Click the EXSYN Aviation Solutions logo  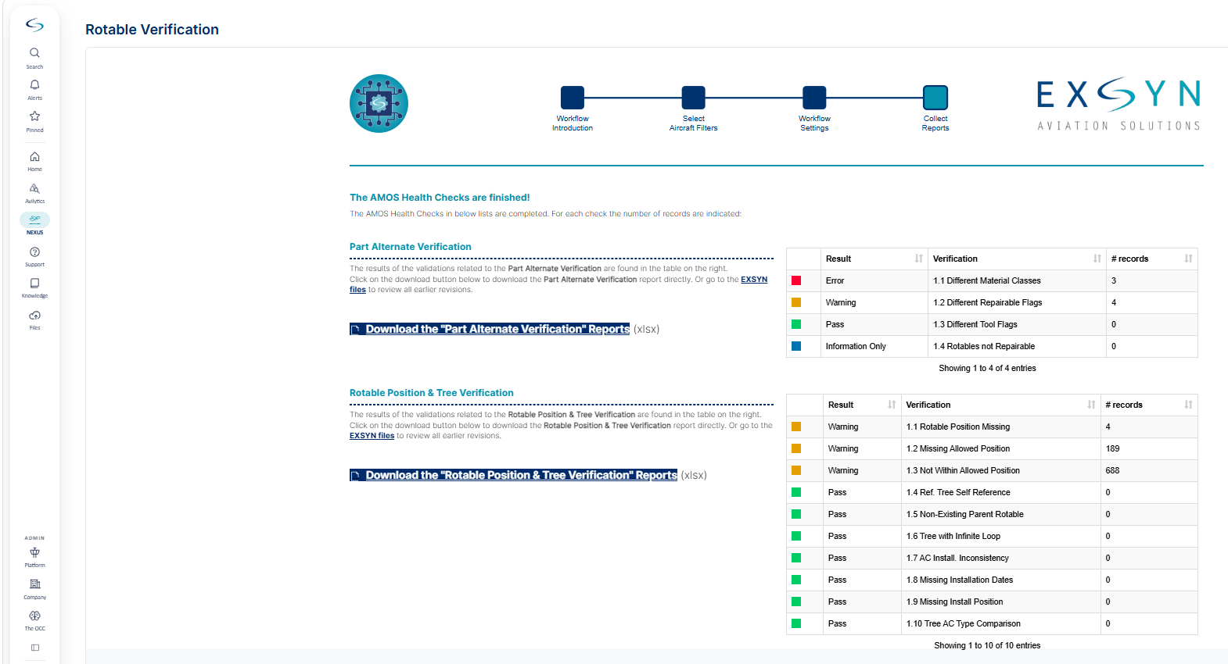coord(1118,104)
